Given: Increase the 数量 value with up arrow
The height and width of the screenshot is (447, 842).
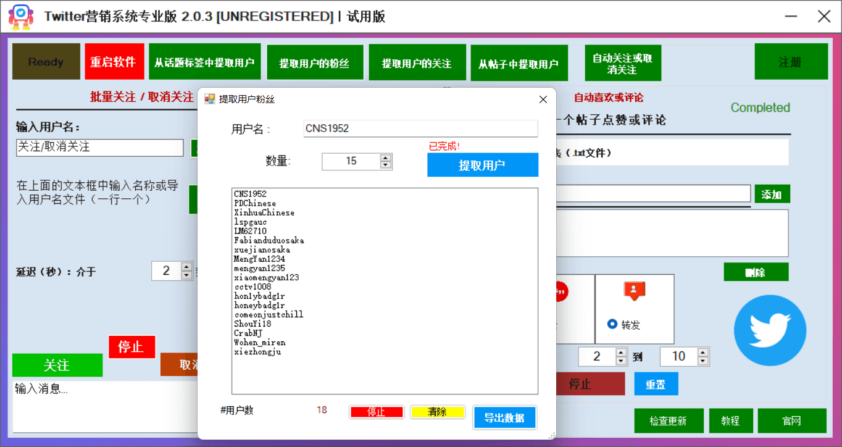Looking at the screenshot, I should (x=386, y=157).
